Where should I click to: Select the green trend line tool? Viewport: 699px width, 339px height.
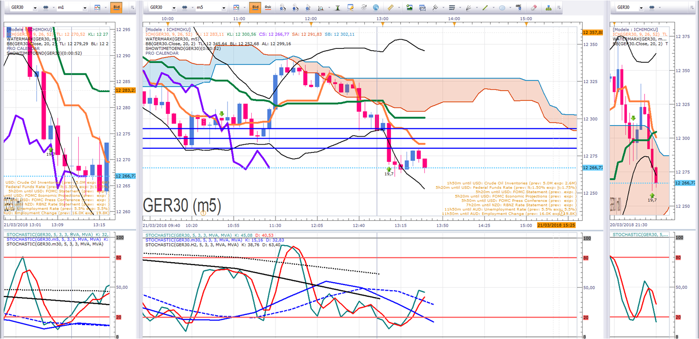point(485,8)
